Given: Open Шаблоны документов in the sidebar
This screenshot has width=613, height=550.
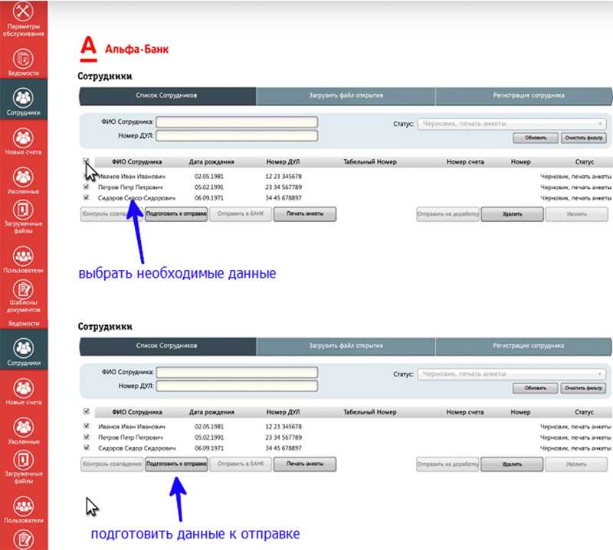Looking at the screenshot, I should (23, 298).
